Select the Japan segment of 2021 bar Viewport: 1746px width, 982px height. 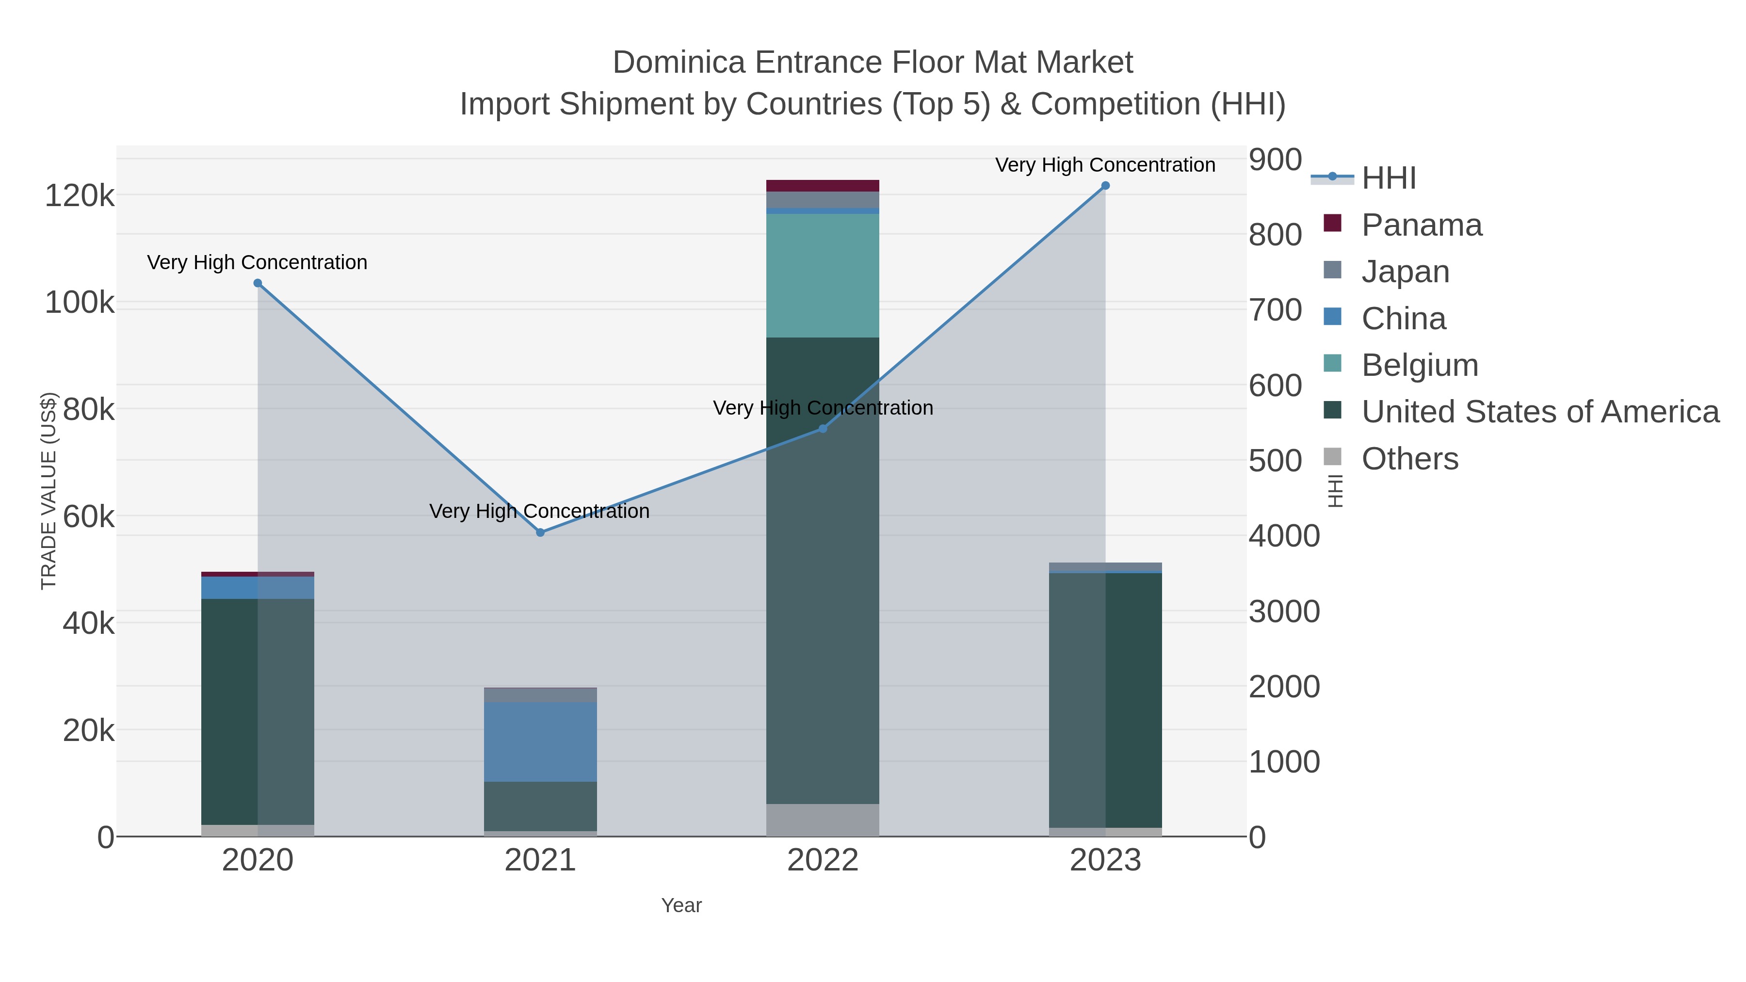(x=540, y=695)
